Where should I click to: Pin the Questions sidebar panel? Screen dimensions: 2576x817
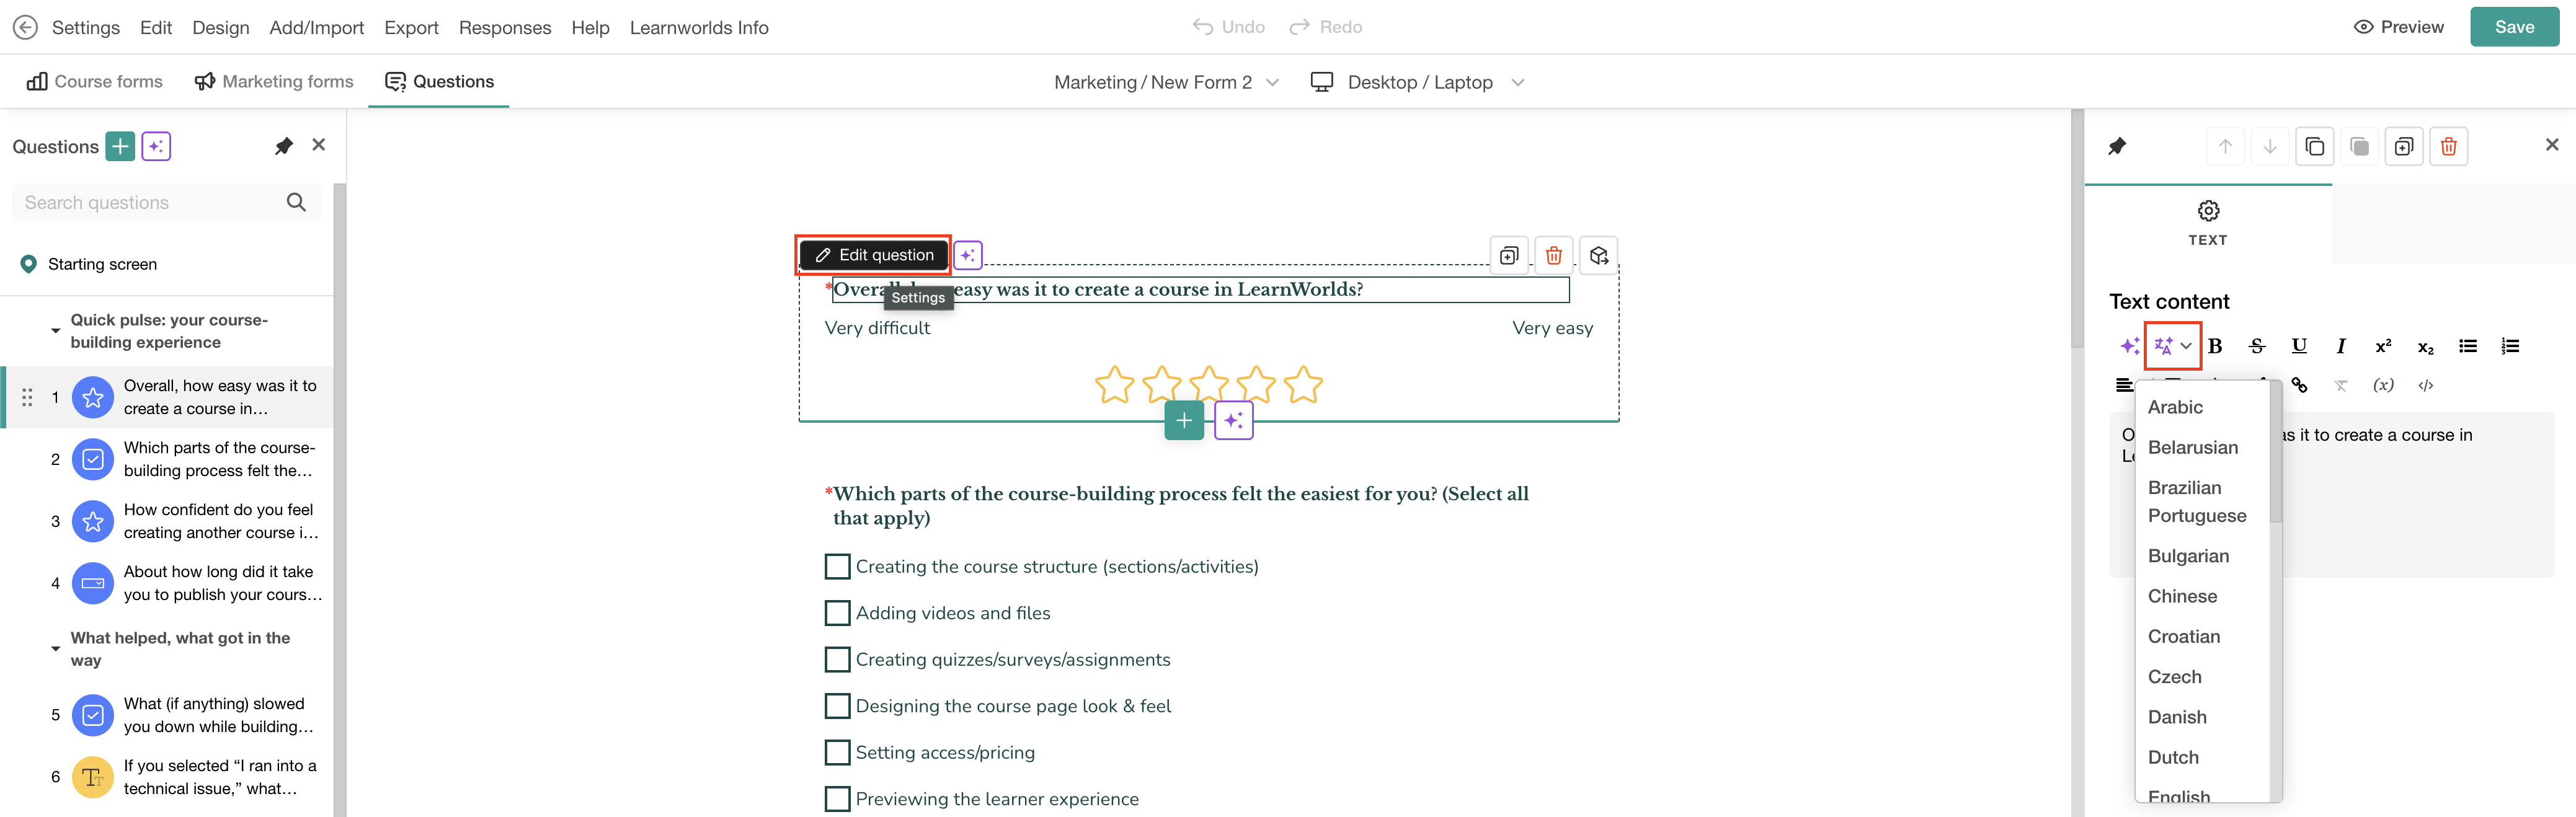(x=283, y=146)
